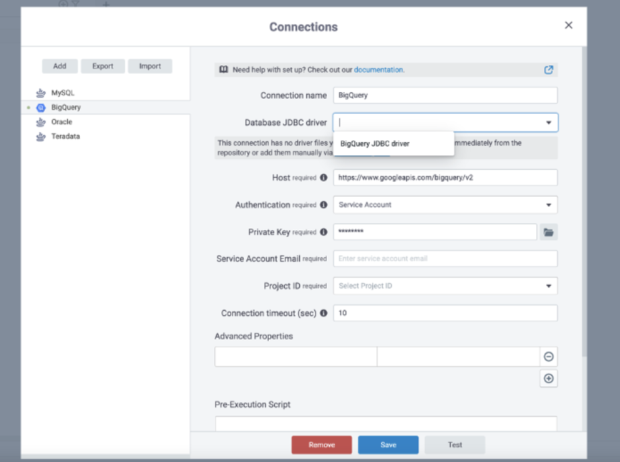Click the Advanced Properties heading

point(254,336)
